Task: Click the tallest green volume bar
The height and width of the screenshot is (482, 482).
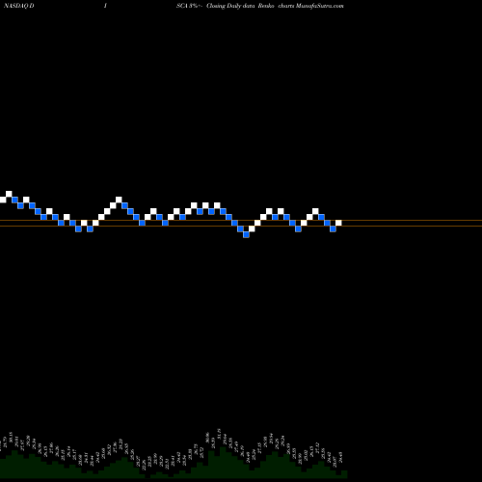Action: [x=223, y=463]
